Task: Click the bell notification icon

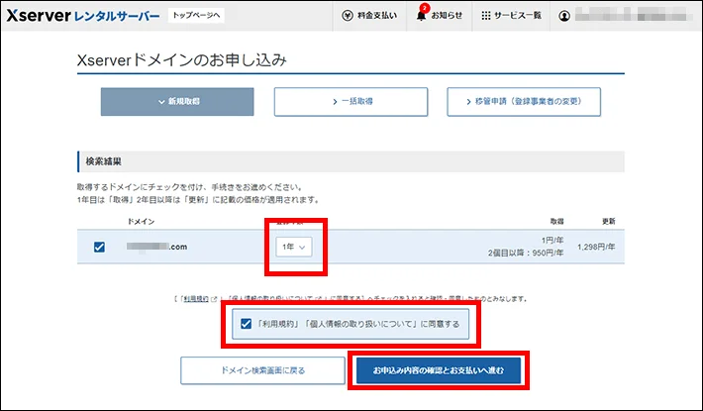Action: (421, 16)
